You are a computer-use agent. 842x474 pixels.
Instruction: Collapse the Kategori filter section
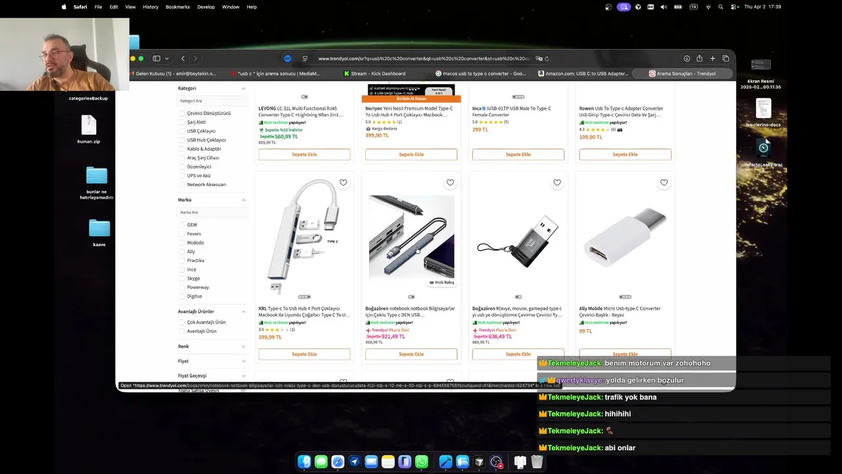[243, 88]
